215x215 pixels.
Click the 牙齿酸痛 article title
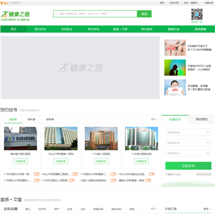199,88
